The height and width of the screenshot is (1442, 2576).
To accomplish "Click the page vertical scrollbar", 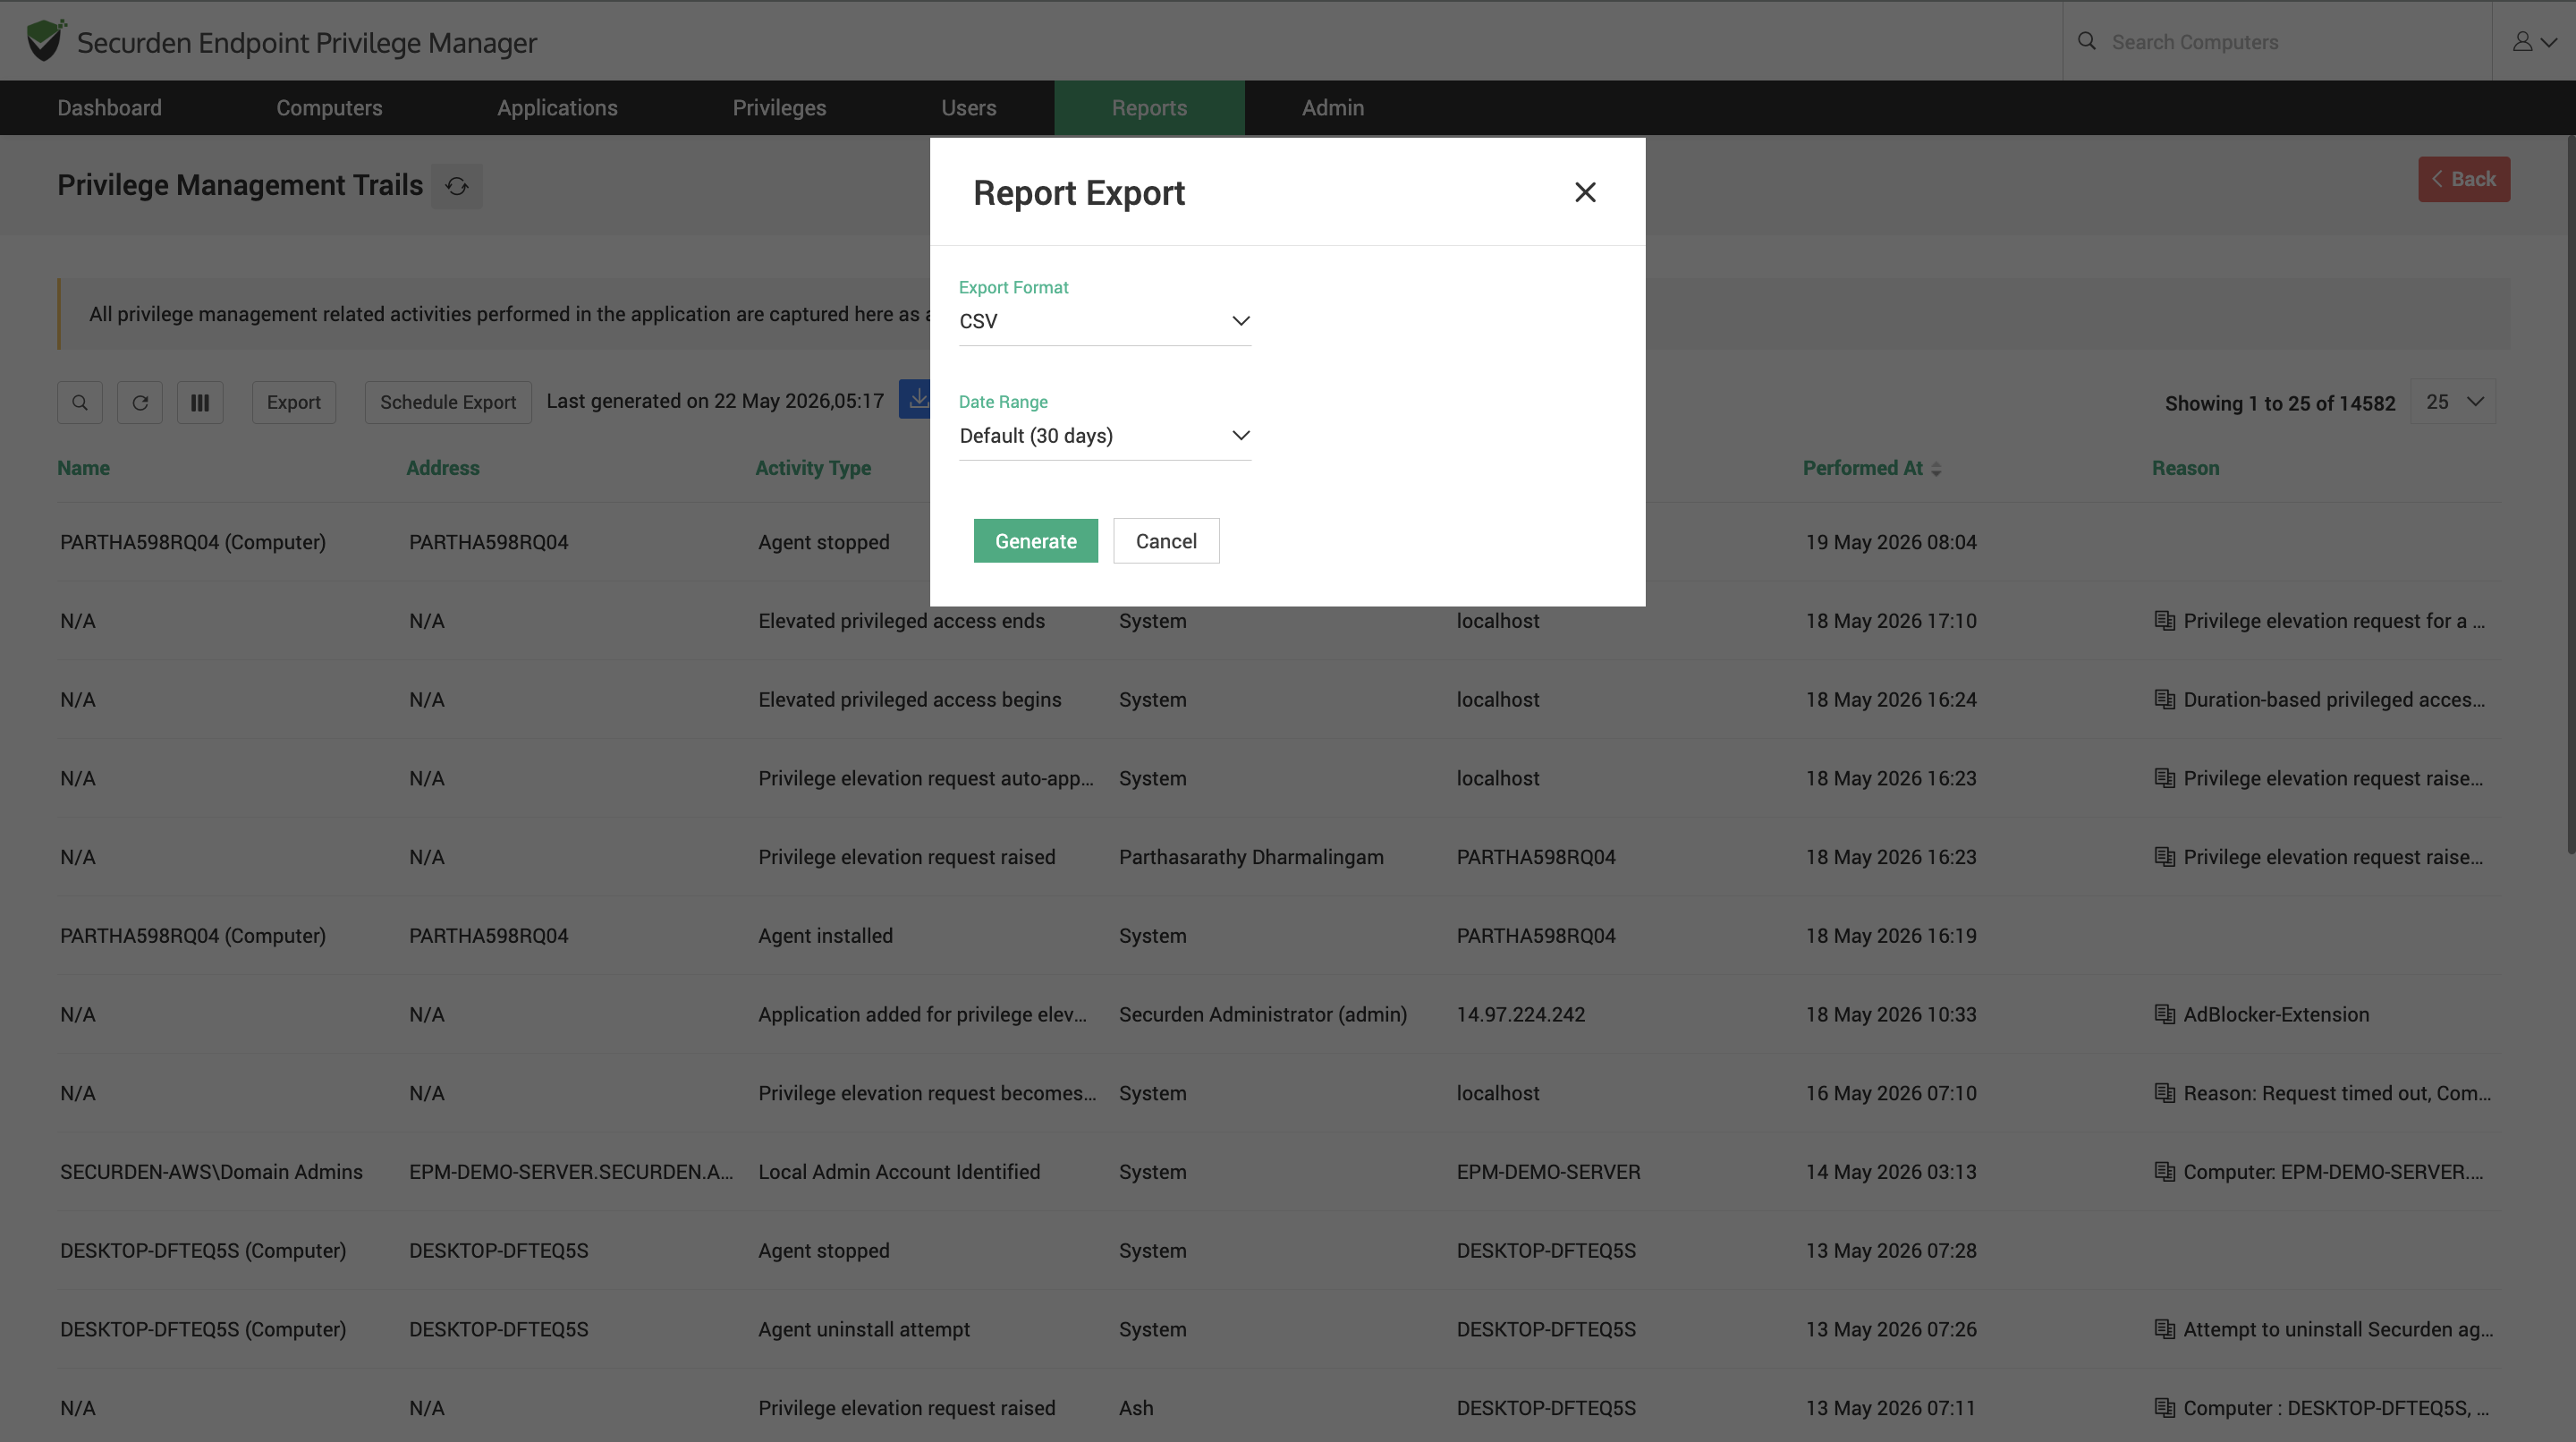I will point(2570,495).
